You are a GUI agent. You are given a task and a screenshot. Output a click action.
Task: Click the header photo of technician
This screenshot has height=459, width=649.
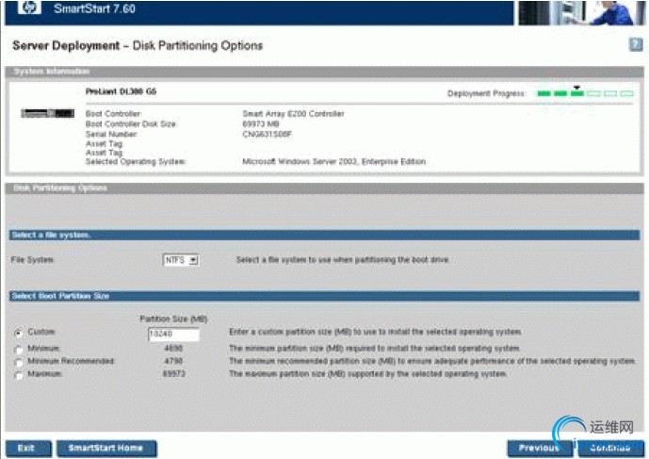tap(580, 12)
